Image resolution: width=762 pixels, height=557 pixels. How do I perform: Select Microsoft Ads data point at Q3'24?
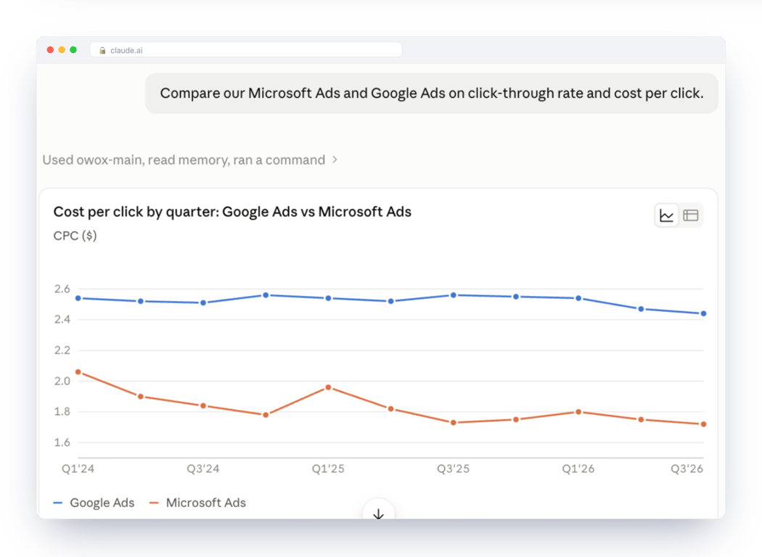(x=203, y=405)
